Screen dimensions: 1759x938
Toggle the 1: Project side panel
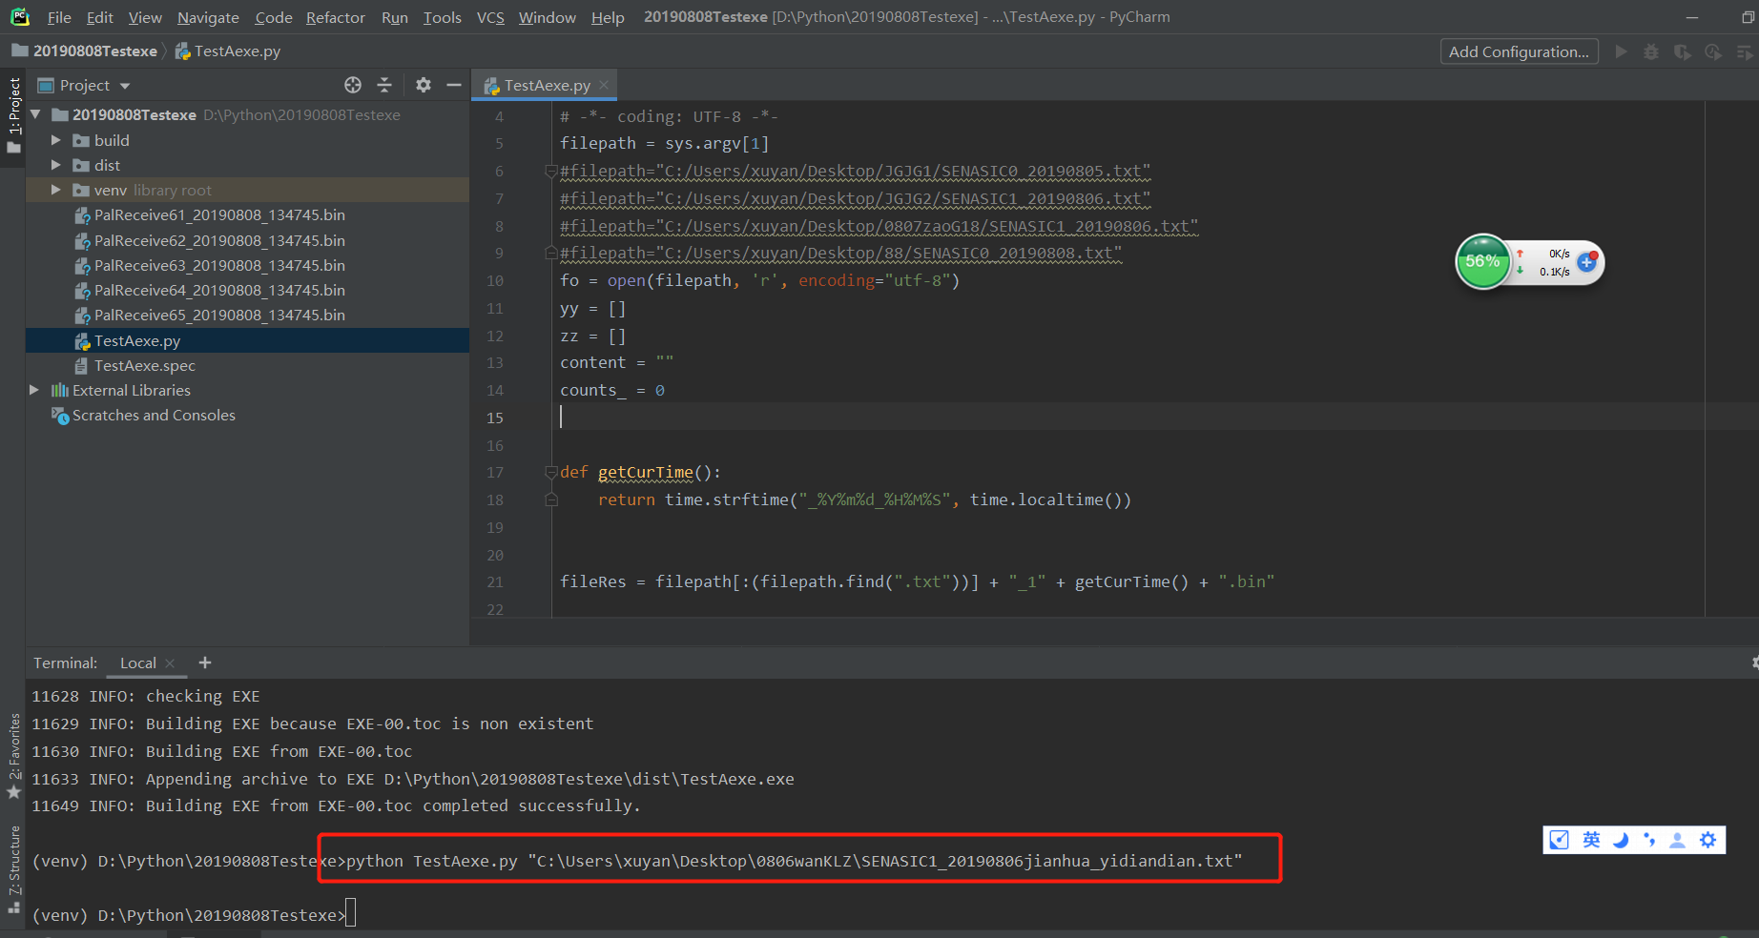coord(14,114)
